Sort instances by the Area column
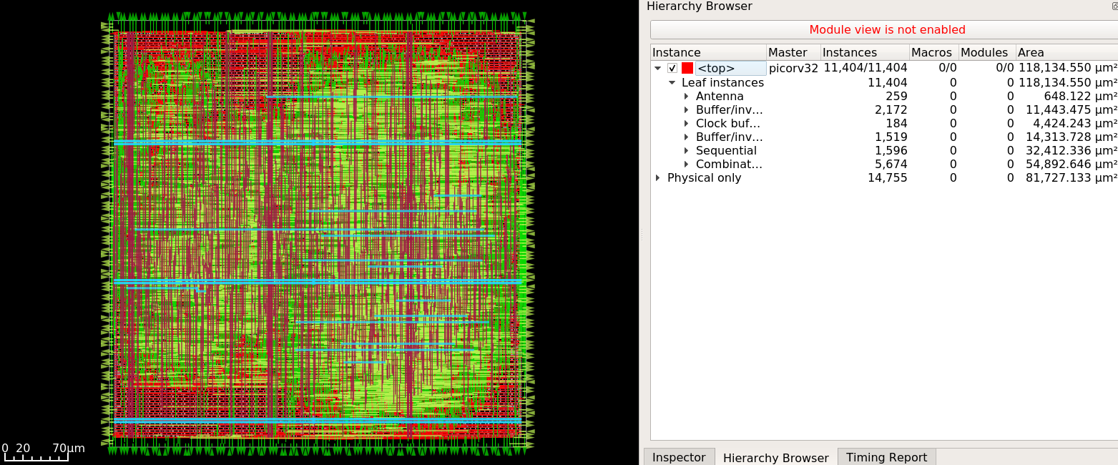This screenshot has width=1118, height=465. [x=1029, y=52]
